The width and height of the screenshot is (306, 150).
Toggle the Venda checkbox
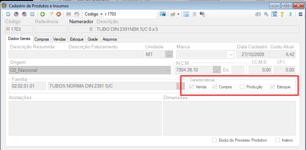[x=191, y=87]
